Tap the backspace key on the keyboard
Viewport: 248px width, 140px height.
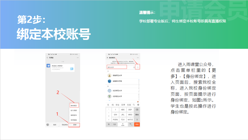(137, 110)
